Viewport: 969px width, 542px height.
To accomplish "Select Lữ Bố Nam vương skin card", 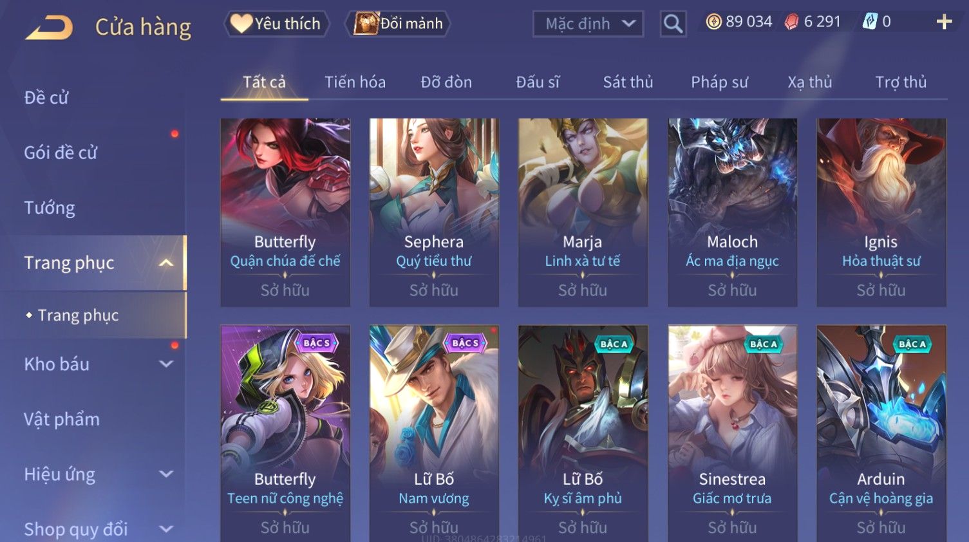I will point(434,434).
